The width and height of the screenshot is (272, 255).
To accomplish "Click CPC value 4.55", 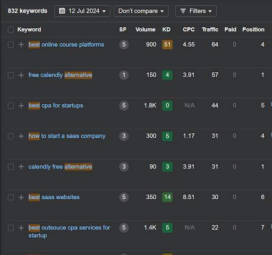I will 189,45.
